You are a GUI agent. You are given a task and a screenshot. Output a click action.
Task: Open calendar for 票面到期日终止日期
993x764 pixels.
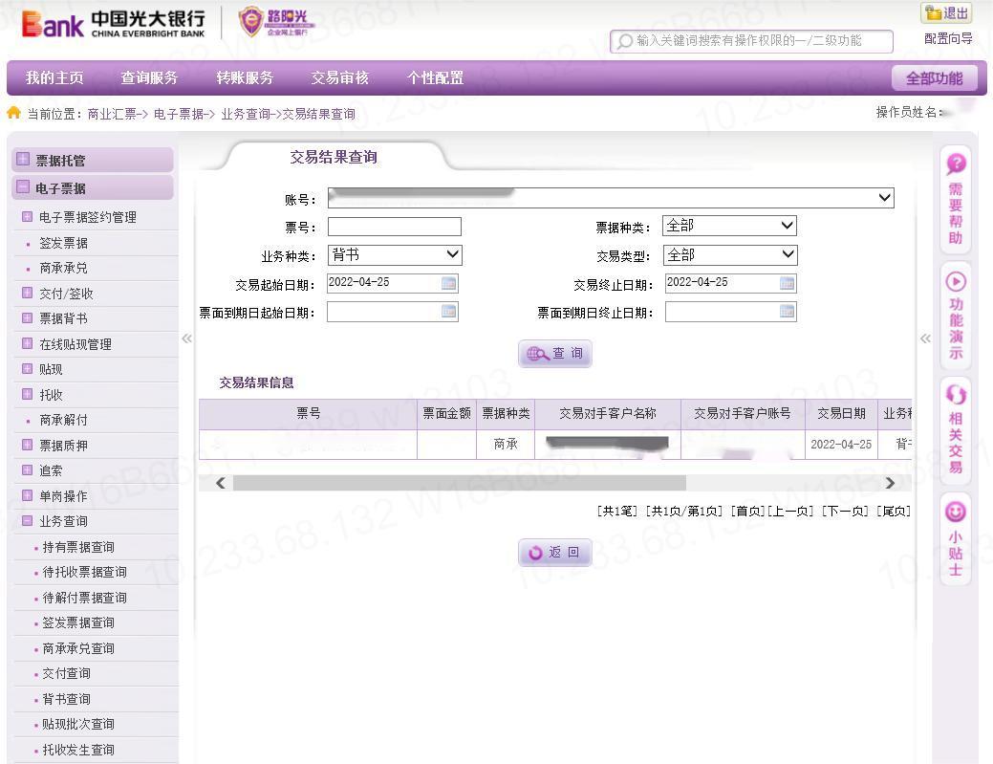pos(787,311)
